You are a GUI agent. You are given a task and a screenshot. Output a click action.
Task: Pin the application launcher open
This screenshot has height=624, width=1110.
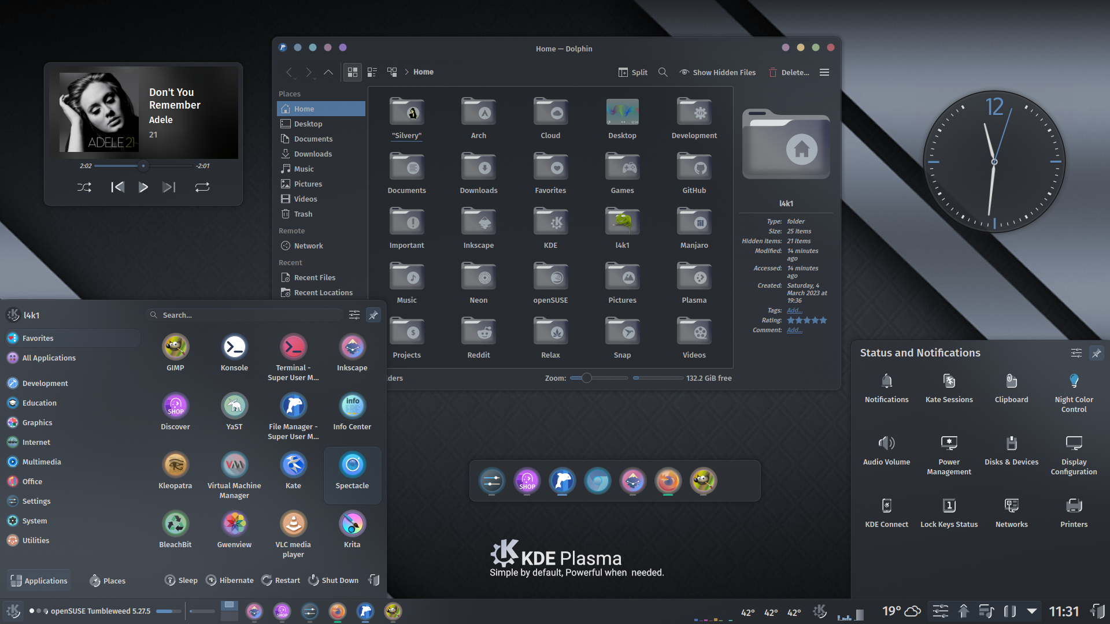click(373, 315)
